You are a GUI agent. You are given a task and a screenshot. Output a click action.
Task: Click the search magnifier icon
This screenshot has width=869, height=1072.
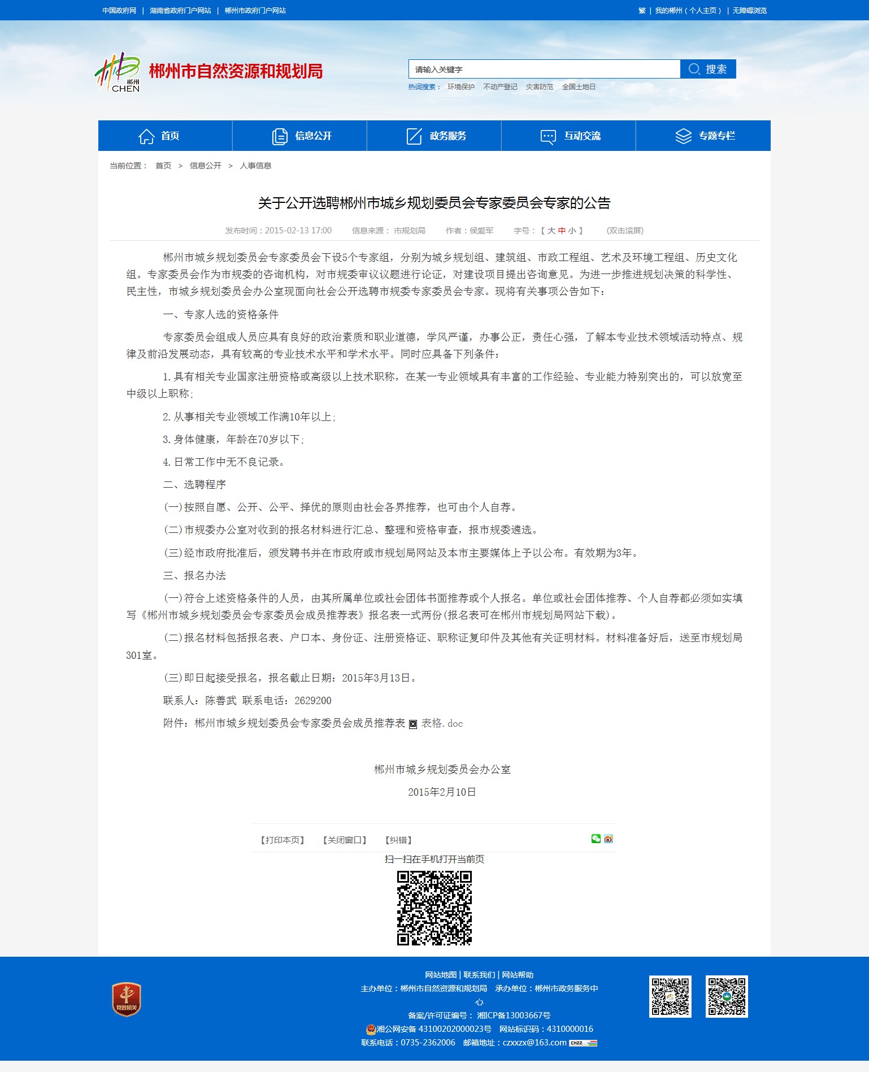pyautogui.click(x=694, y=69)
